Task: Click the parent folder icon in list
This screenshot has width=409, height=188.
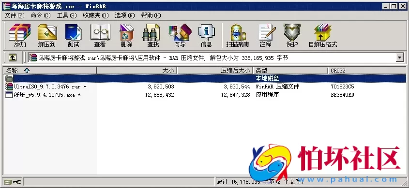Action: tap(9, 78)
